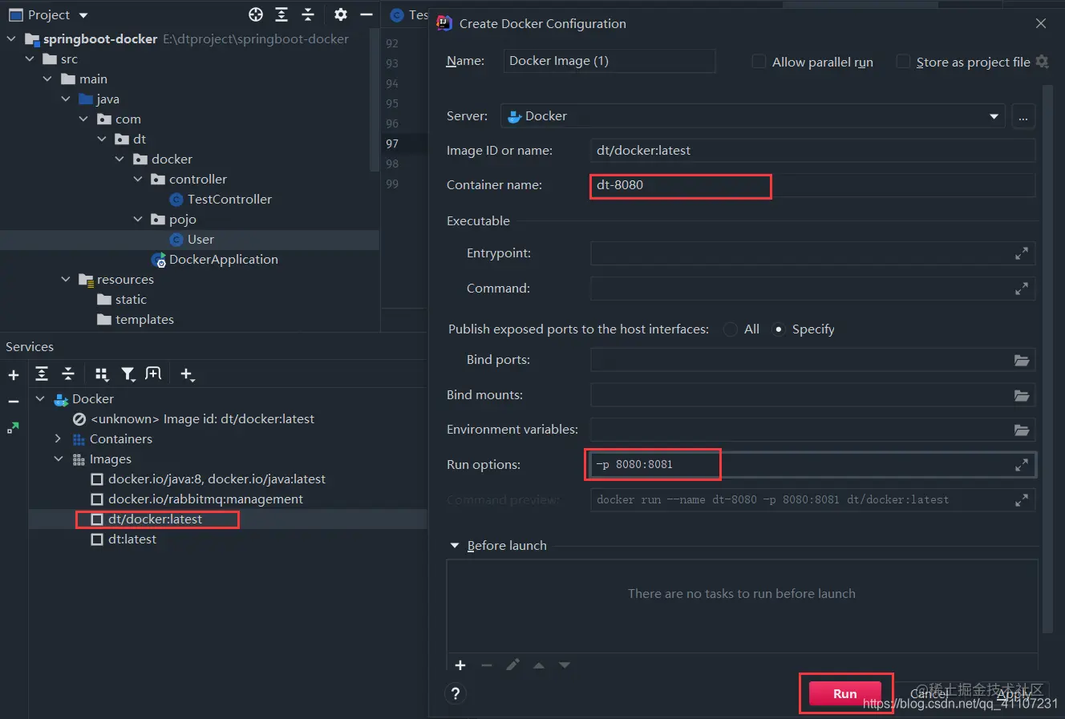Click the Name input field
This screenshot has height=719, width=1065.
609,61
